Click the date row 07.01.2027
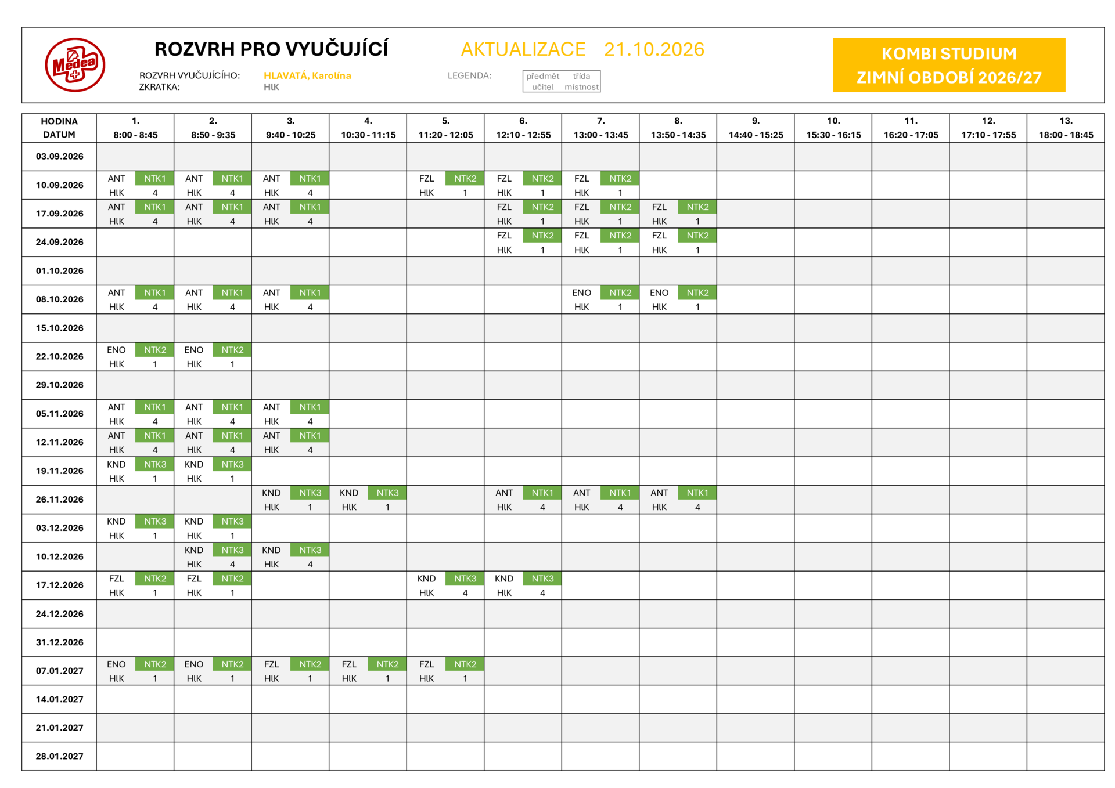 click(59, 671)
